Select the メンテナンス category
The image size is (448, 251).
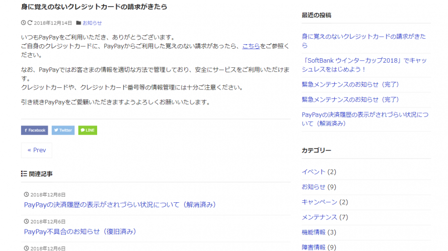(x=320, y=217)
